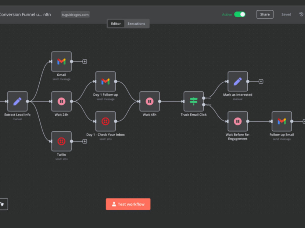The width and height of the screenshot is (305, 228).
Task: Select the Wait 48h node
Action: [x=149, y=102]
